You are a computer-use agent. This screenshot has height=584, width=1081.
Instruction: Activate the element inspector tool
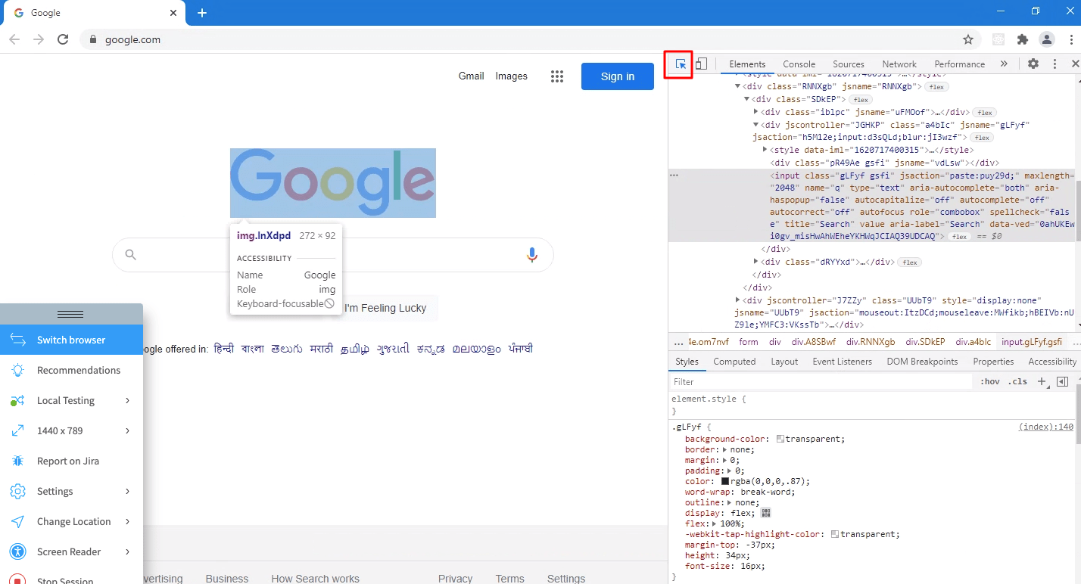pyautogui.click(x=679, y=64)
